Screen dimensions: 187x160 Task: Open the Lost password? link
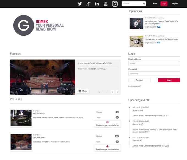[134, 86]
